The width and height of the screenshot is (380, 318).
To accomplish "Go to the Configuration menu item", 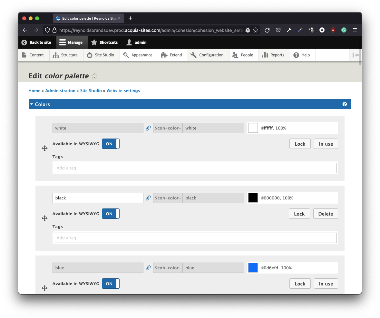I will click(x=207, y=55).
